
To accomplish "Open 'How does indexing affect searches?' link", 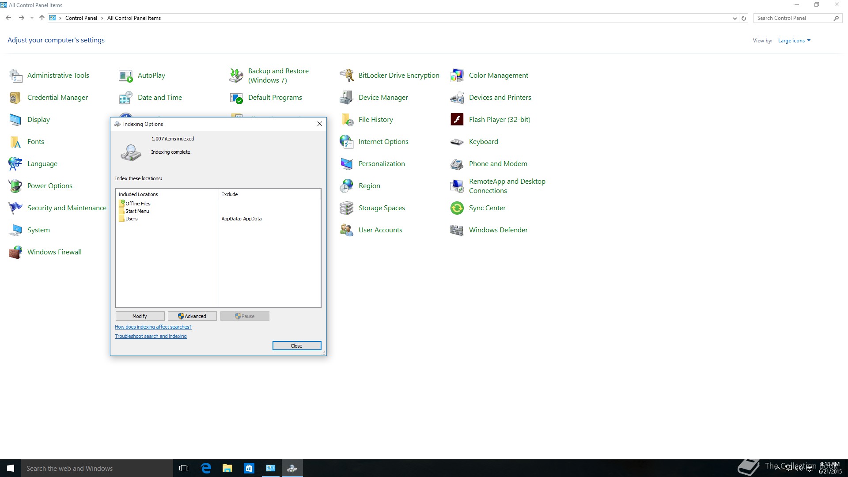I will (153, 327).
